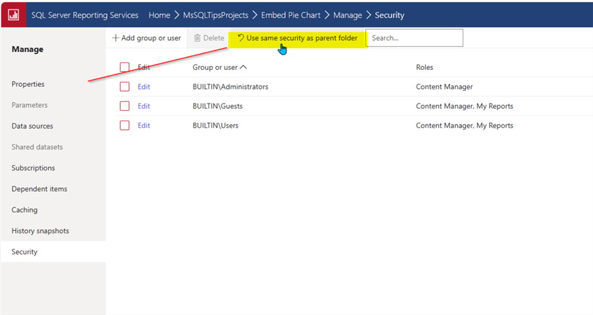Focus the Search input field
The image size is (593, 315).
[414, 38]
